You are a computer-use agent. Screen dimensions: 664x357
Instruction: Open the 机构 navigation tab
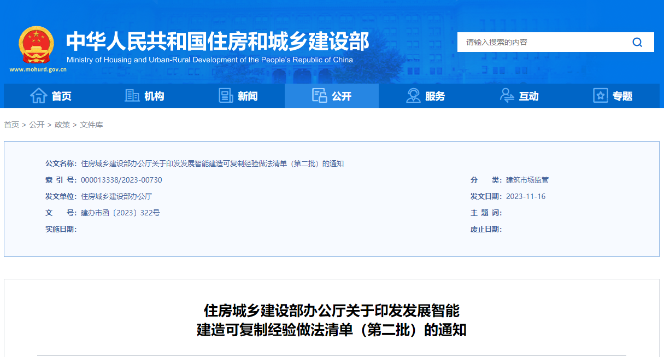(144, 96)
